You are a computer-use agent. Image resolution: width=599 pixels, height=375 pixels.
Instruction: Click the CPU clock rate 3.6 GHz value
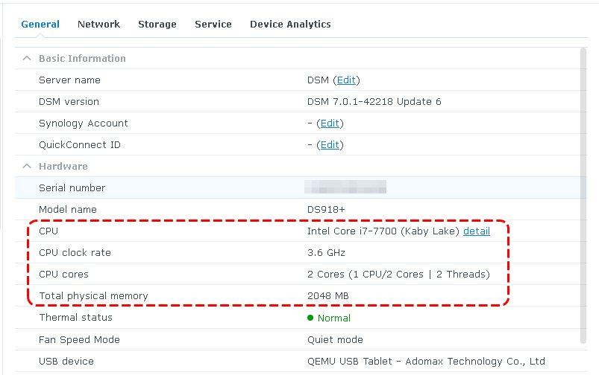click(x=326, y=253)
